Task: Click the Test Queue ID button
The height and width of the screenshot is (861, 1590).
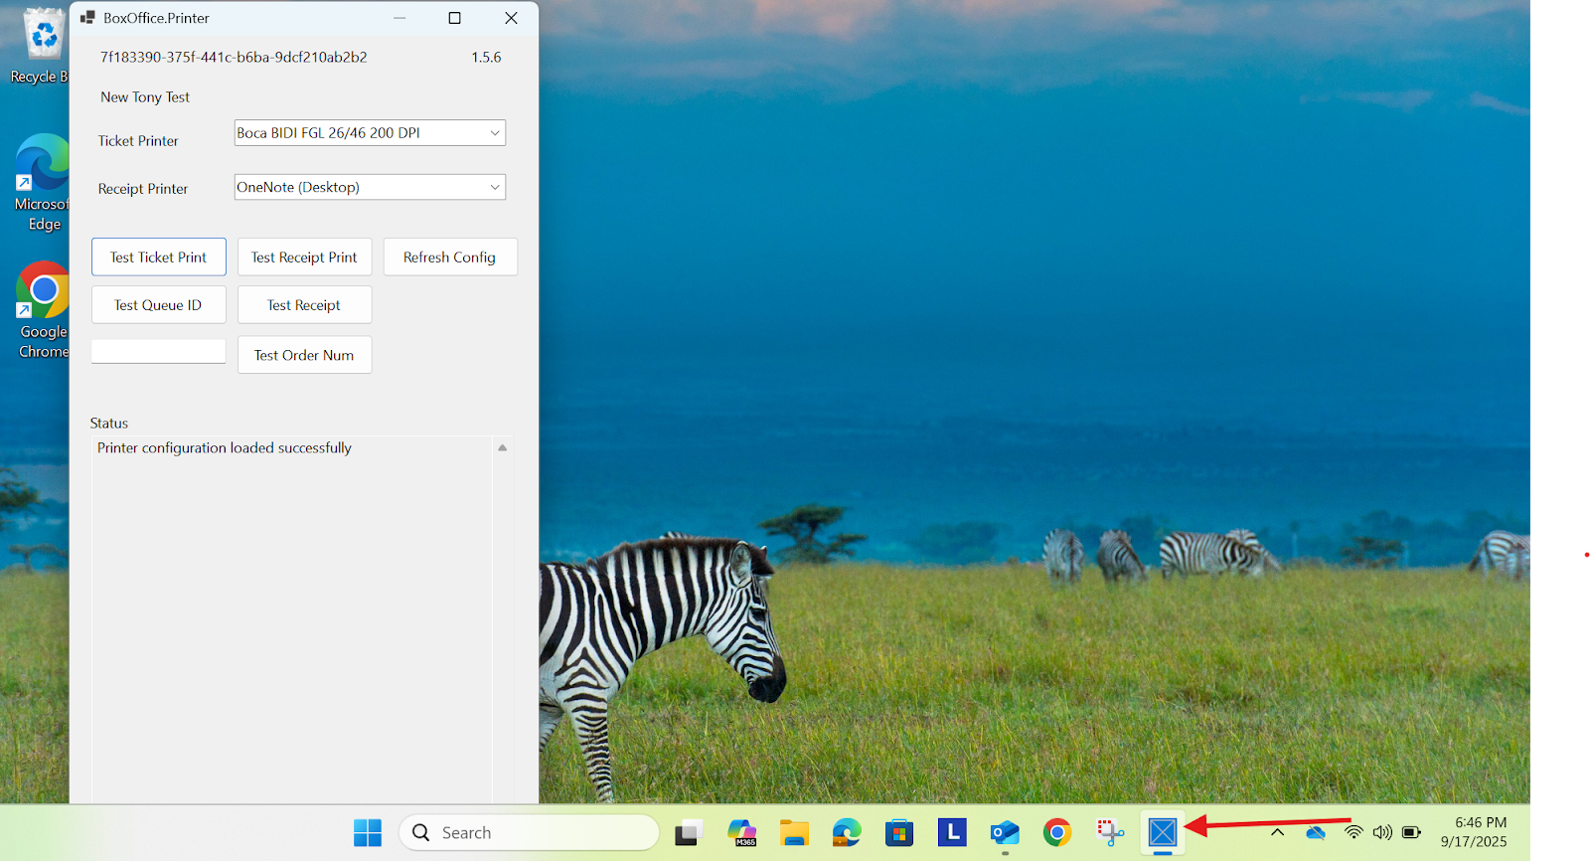Action: pos(159,305)
